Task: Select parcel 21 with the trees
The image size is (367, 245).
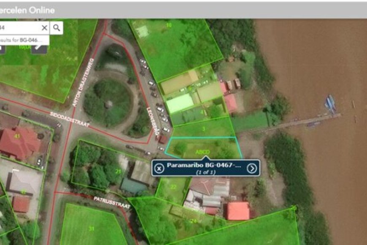Action: 118,171
